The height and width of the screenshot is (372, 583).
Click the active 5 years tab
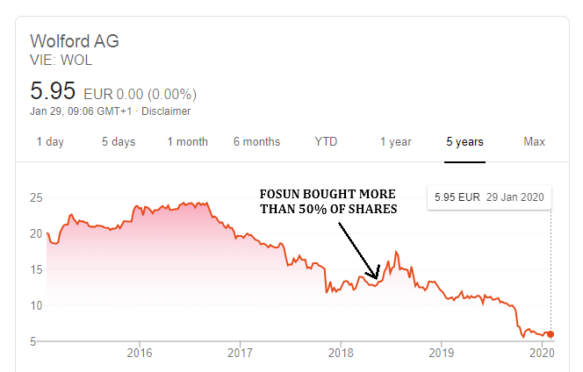click(x=464, y=141)
